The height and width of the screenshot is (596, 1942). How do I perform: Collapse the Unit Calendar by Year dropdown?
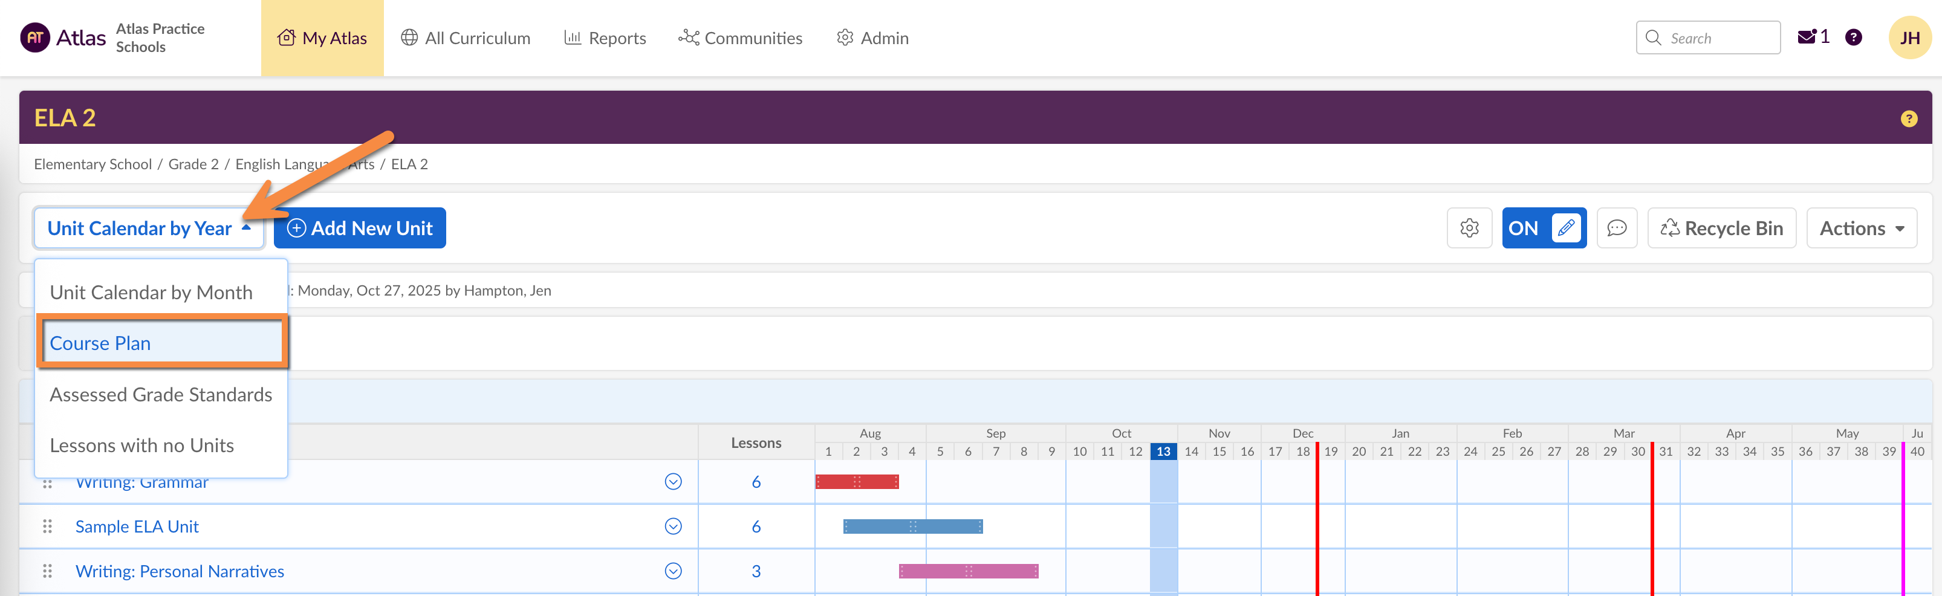148,227
